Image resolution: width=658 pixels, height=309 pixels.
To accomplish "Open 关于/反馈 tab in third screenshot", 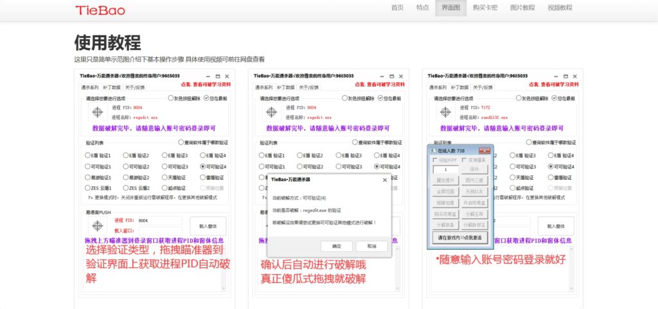I will 483,87.
